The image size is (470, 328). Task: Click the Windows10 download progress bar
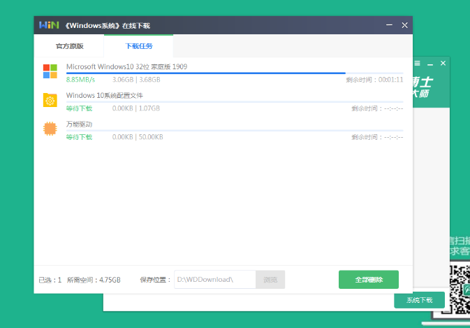point(234,73)
